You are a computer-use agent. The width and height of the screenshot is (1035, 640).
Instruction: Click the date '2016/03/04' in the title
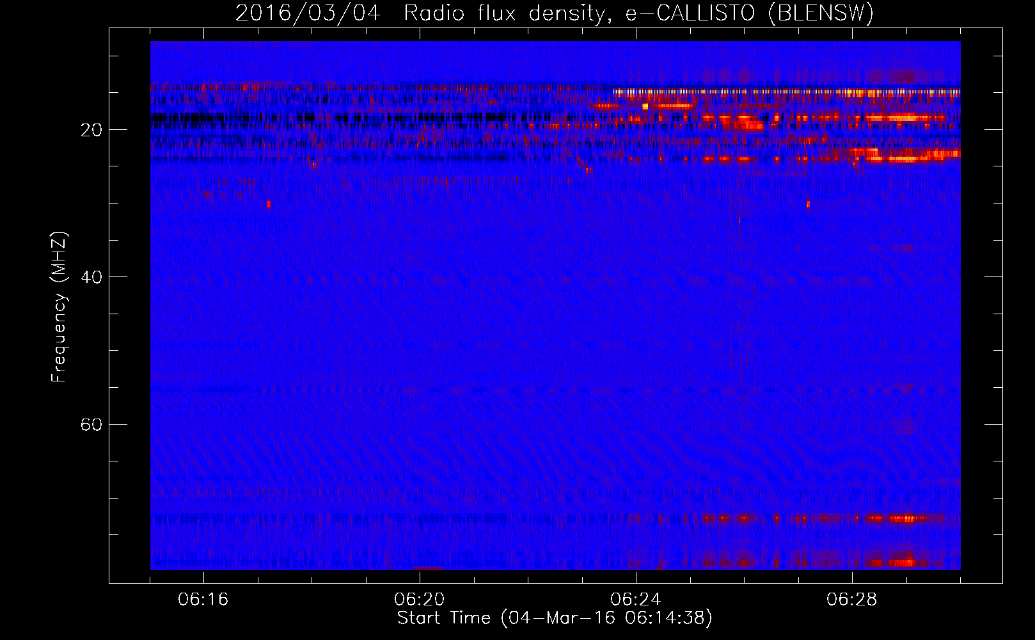[x=308, y=13]
